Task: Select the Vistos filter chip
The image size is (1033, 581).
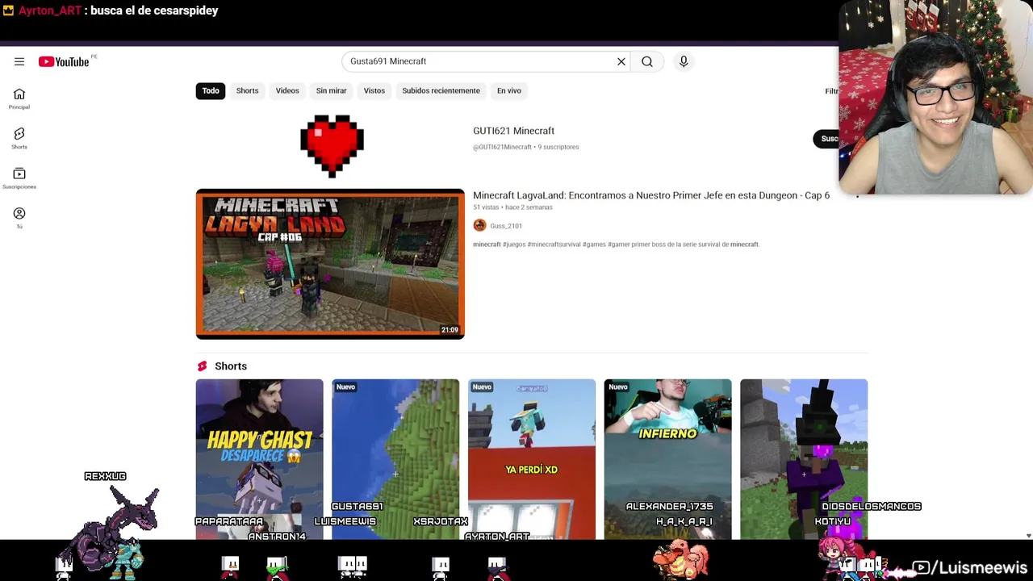Action: click(x=374, y=90)
